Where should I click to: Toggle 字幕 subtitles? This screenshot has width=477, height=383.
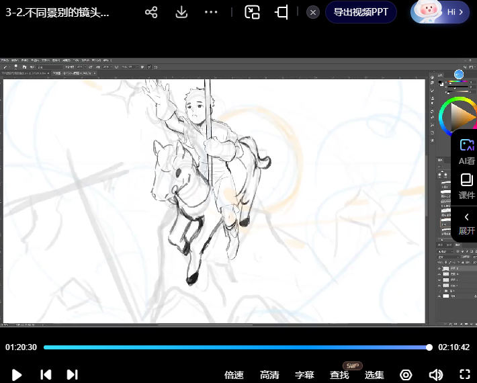(x=304, y=375)
